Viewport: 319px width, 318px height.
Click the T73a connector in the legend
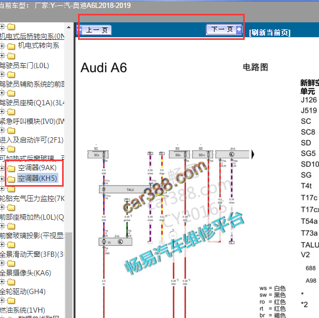coord(309,233)
